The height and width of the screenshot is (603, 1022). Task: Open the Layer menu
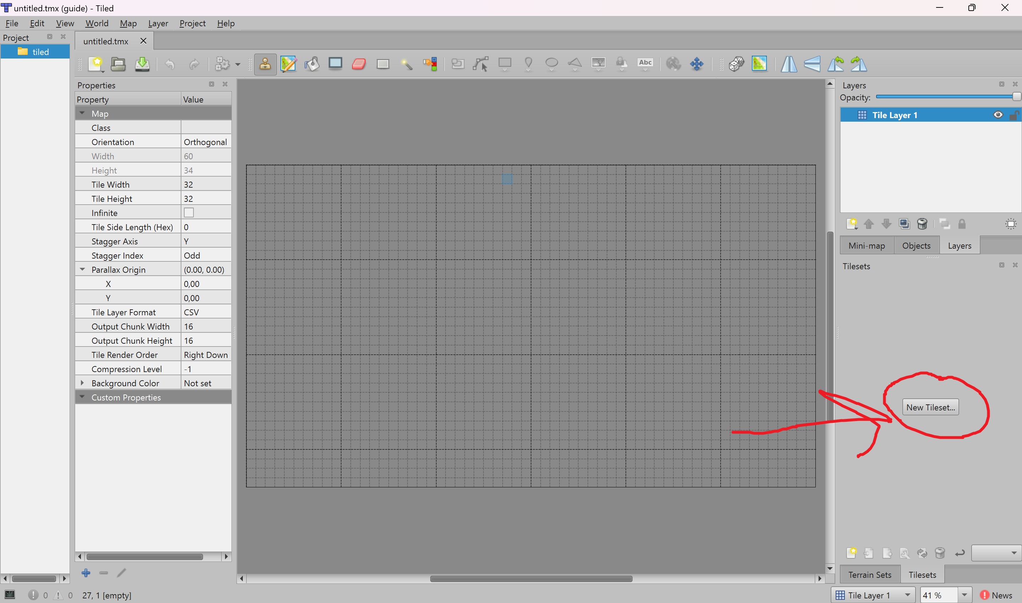(x=157, y=23)
